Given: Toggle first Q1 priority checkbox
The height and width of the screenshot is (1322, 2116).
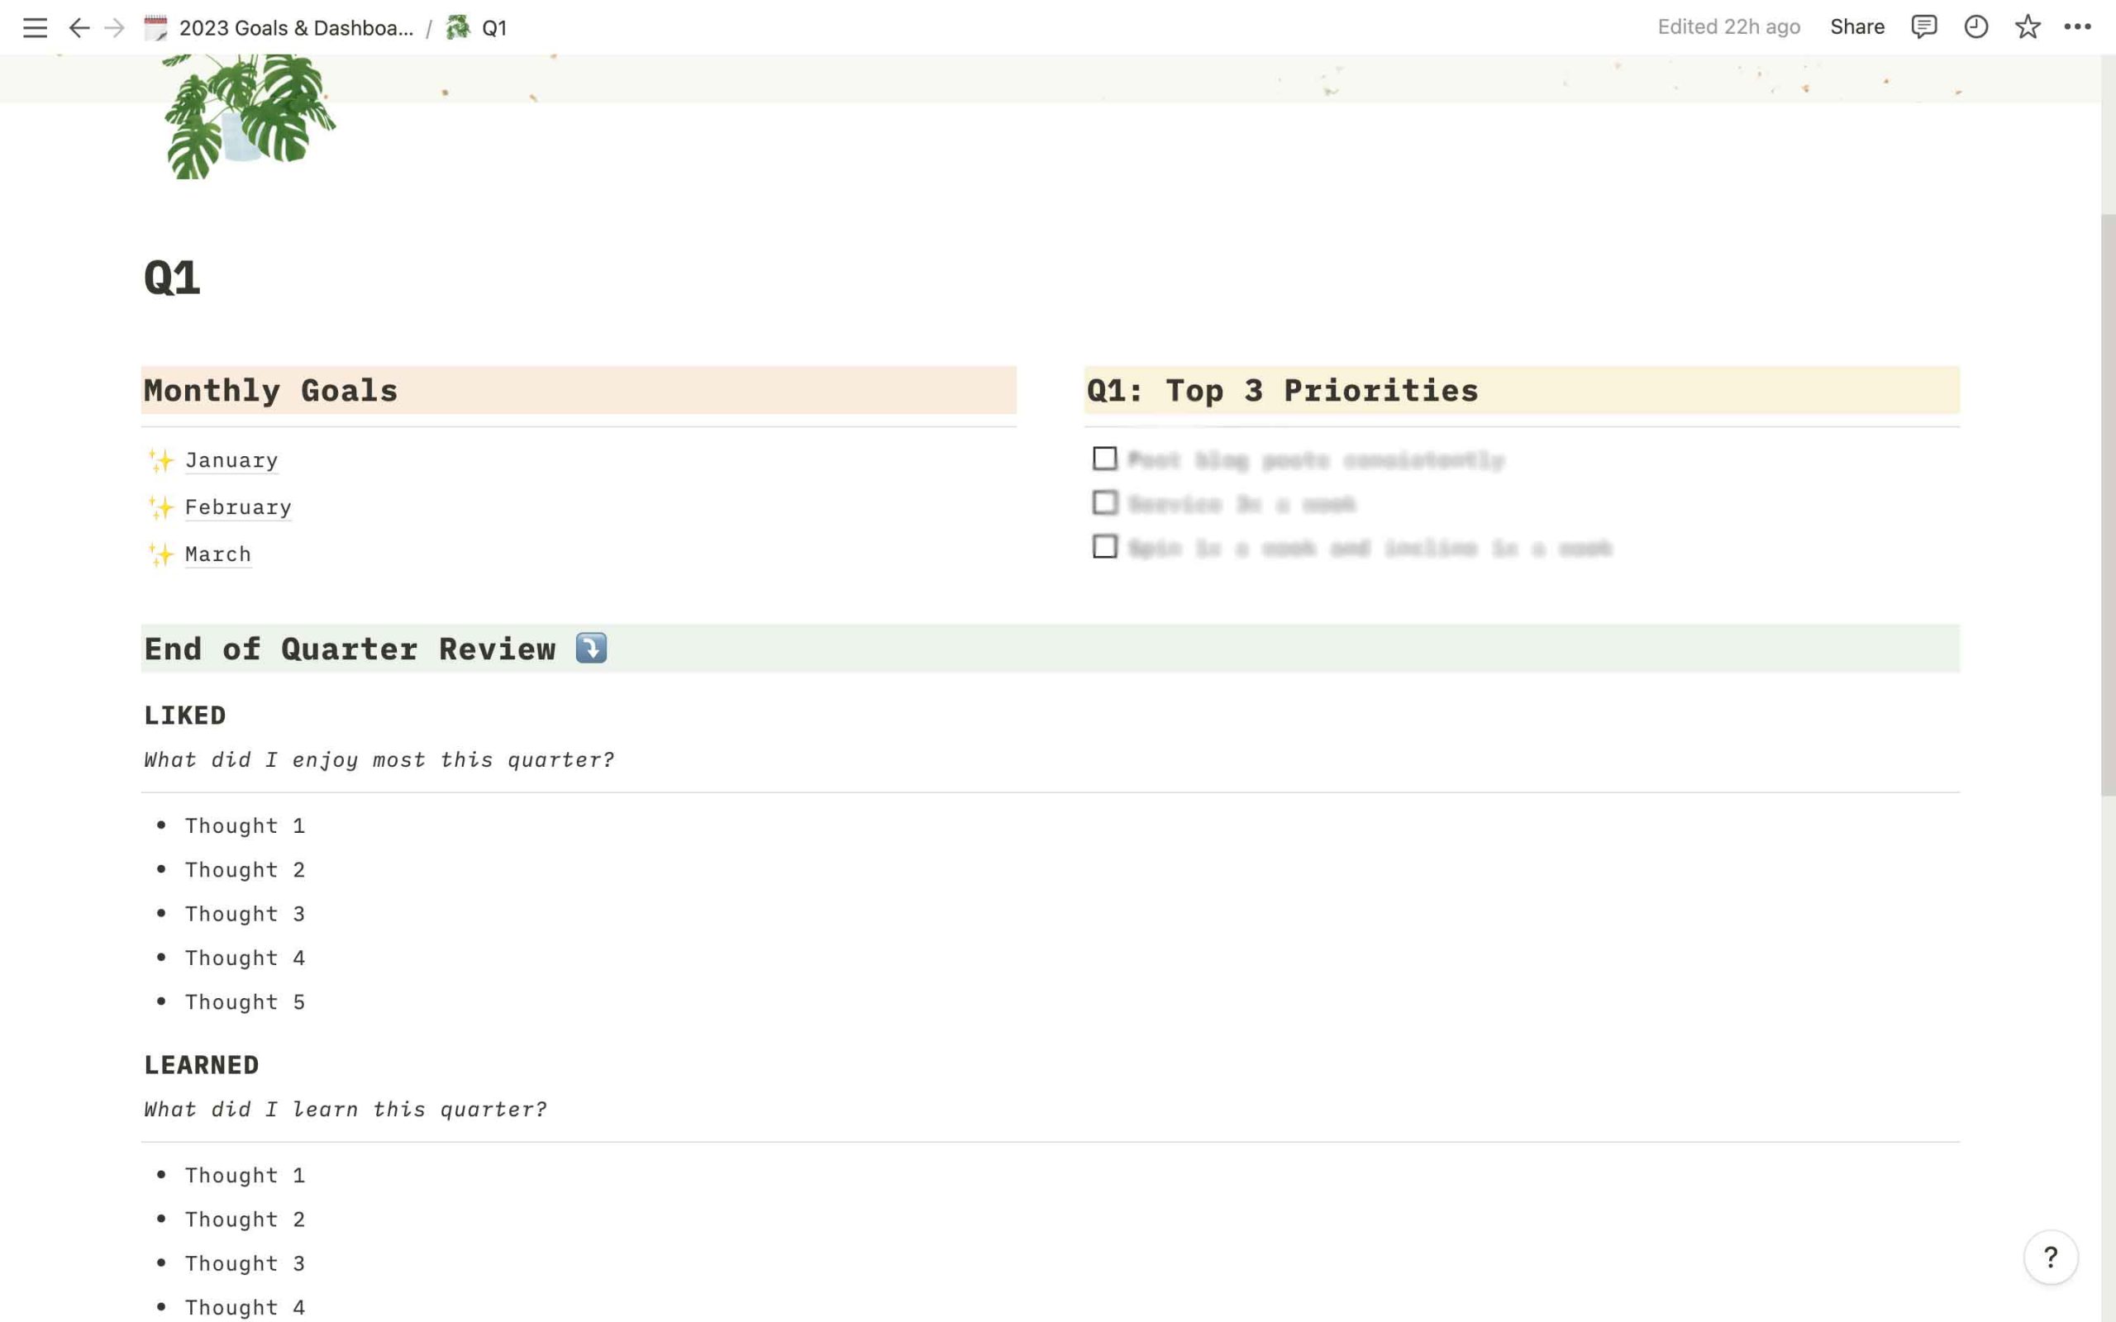Looking at the screenshot, I should (1104, 459).
